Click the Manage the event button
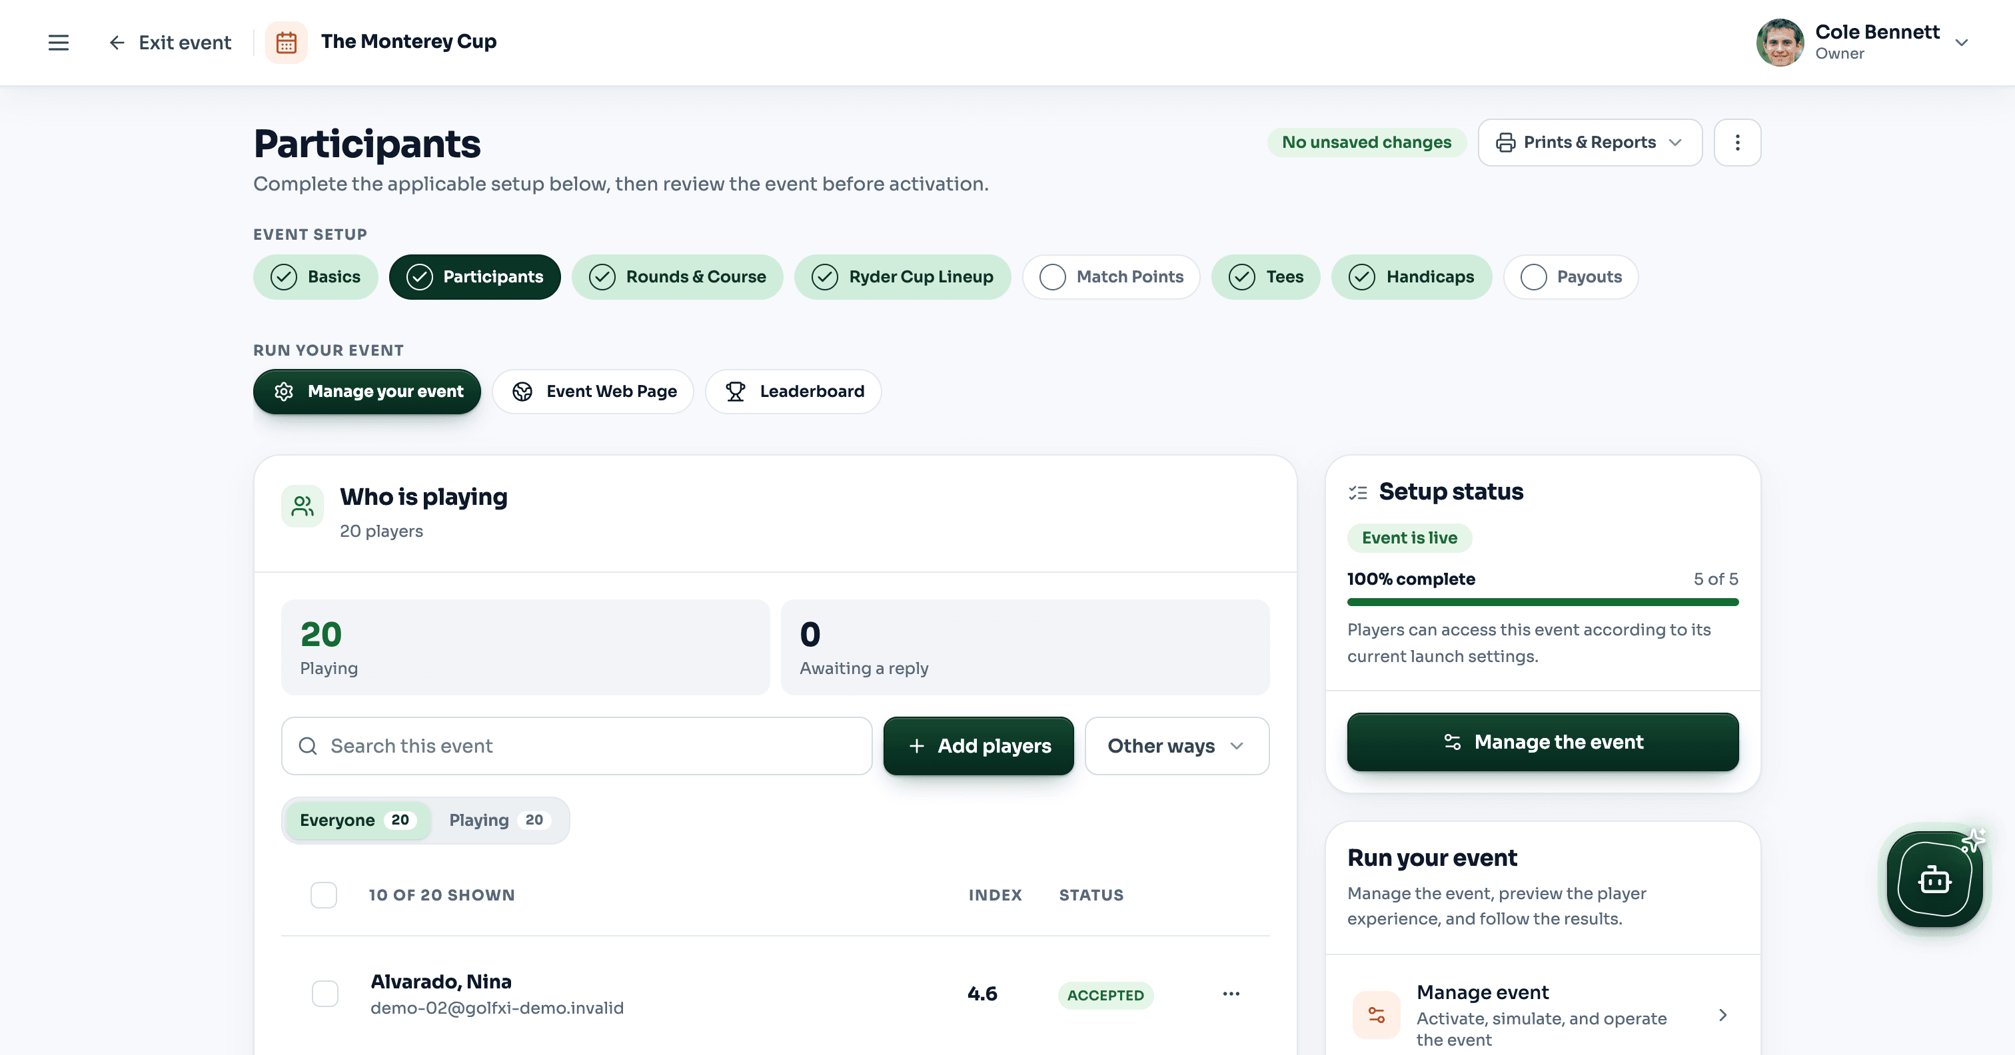This screenshot has width=2015, height=1055. pos(1543,742)
